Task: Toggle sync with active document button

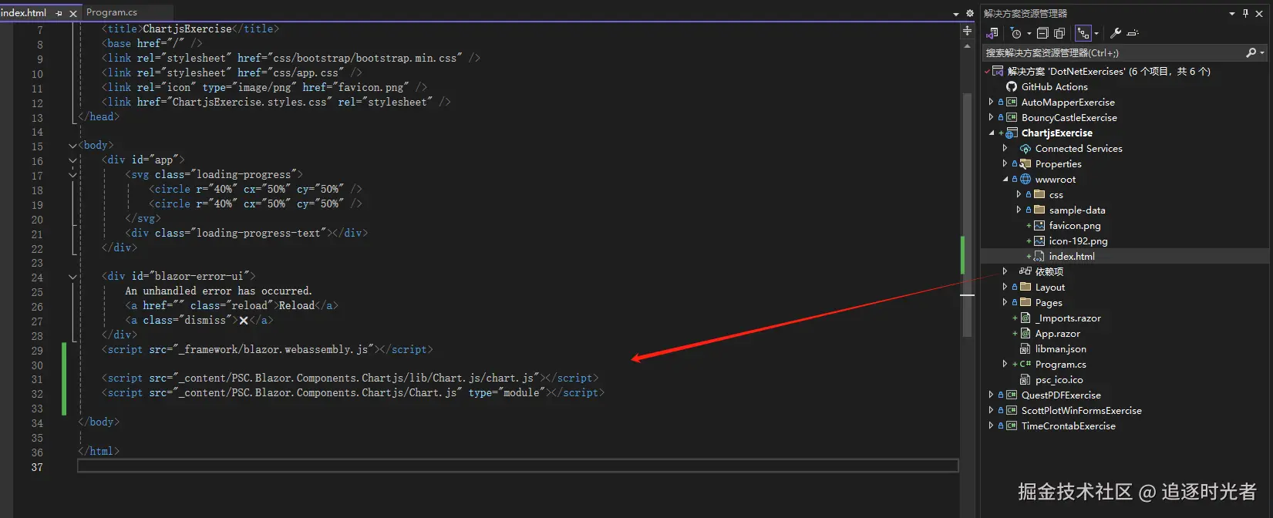Action: (1083, 33)
